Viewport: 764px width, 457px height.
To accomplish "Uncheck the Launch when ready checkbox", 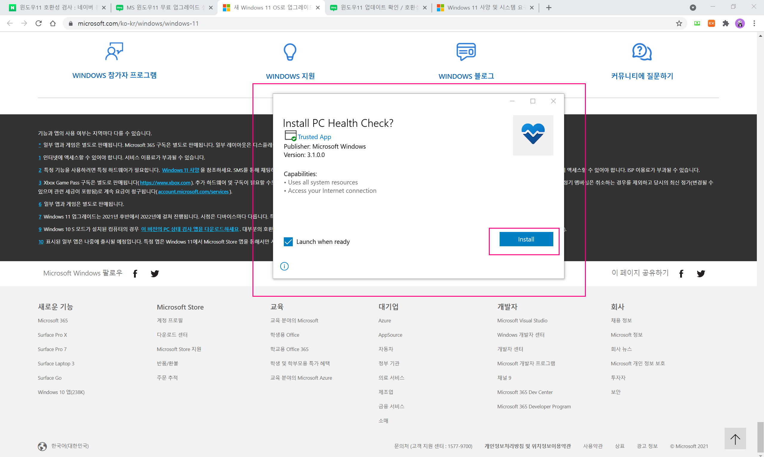I will click(288, 242).
